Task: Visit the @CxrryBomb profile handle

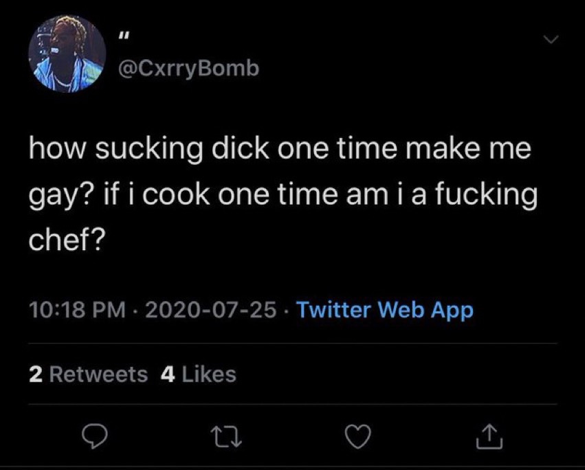Action: (188, 69)
